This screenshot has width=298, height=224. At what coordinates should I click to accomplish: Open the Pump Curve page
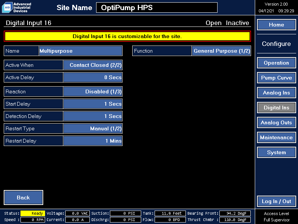(276, 78)
